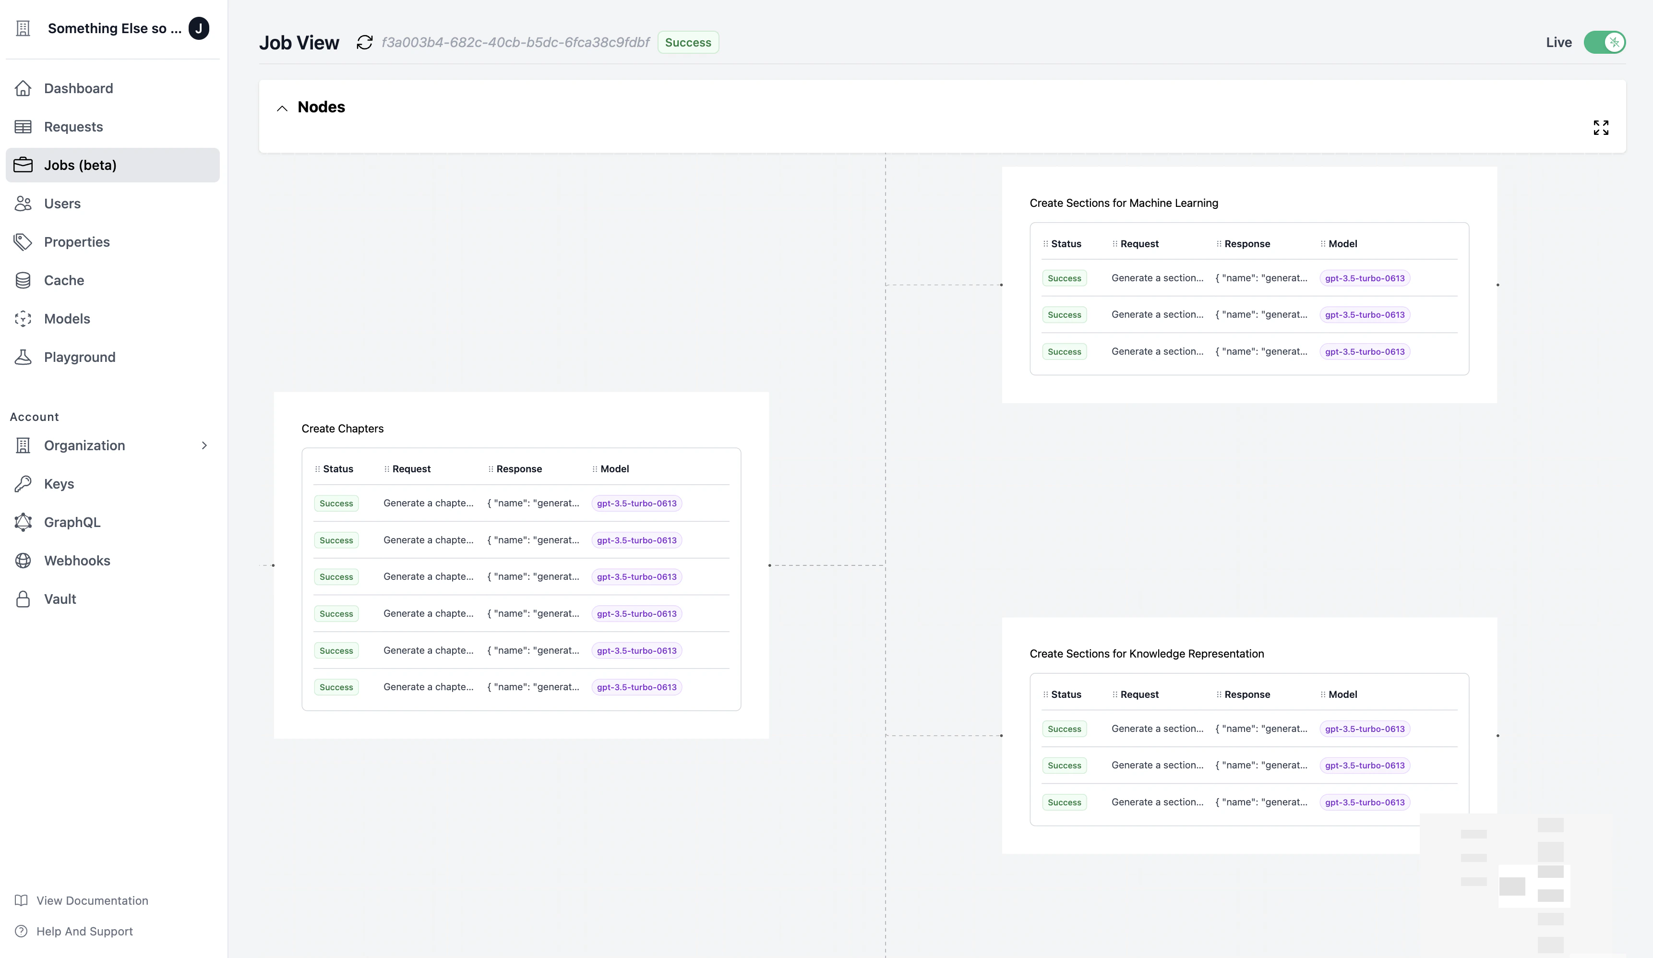Screen dimensions: 1653x958
Task: Click the Keys key icon
Action: click(23, 484)
